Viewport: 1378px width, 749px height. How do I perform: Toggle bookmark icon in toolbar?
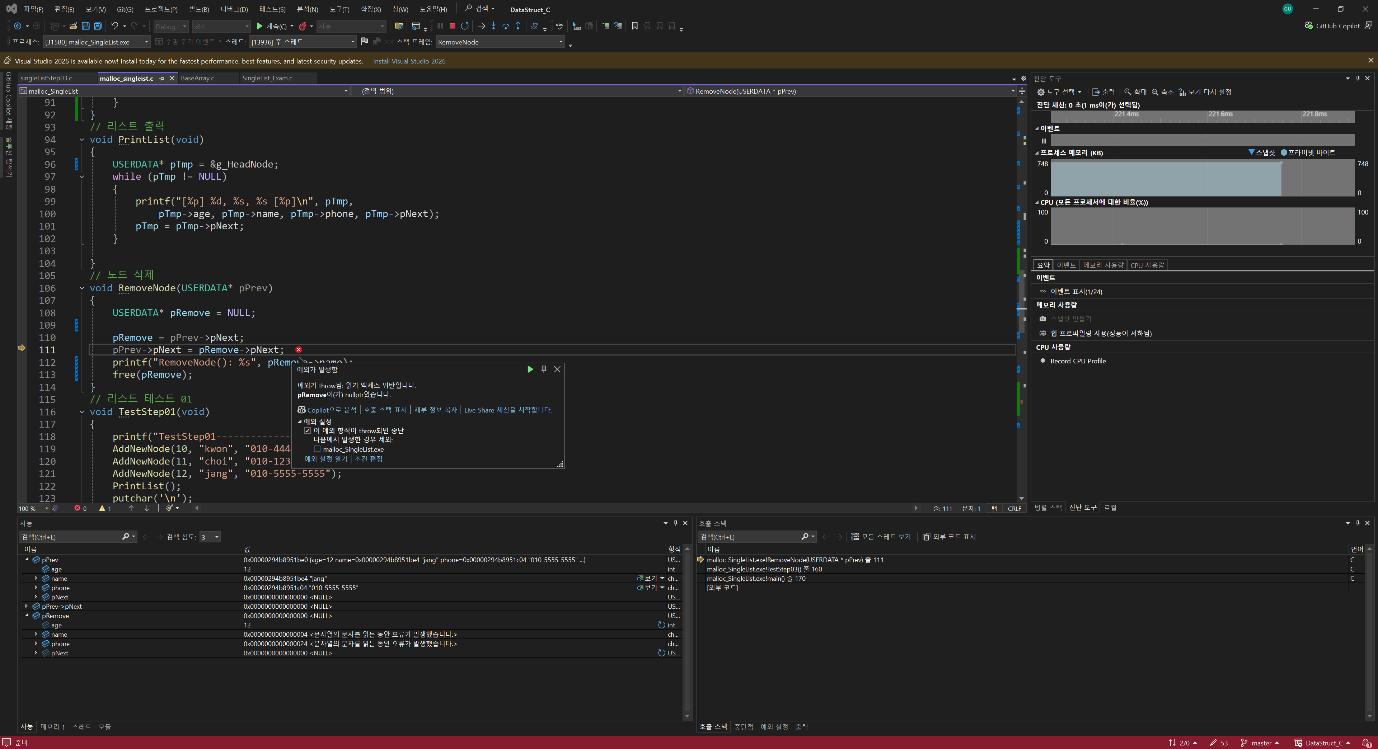tap(634, 26)
